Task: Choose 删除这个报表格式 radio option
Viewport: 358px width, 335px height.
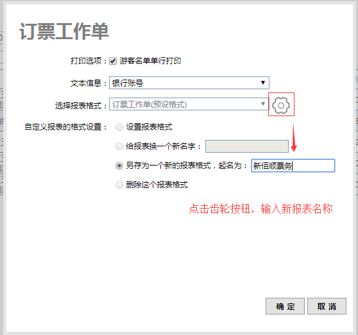Action: tap(119, 185)
